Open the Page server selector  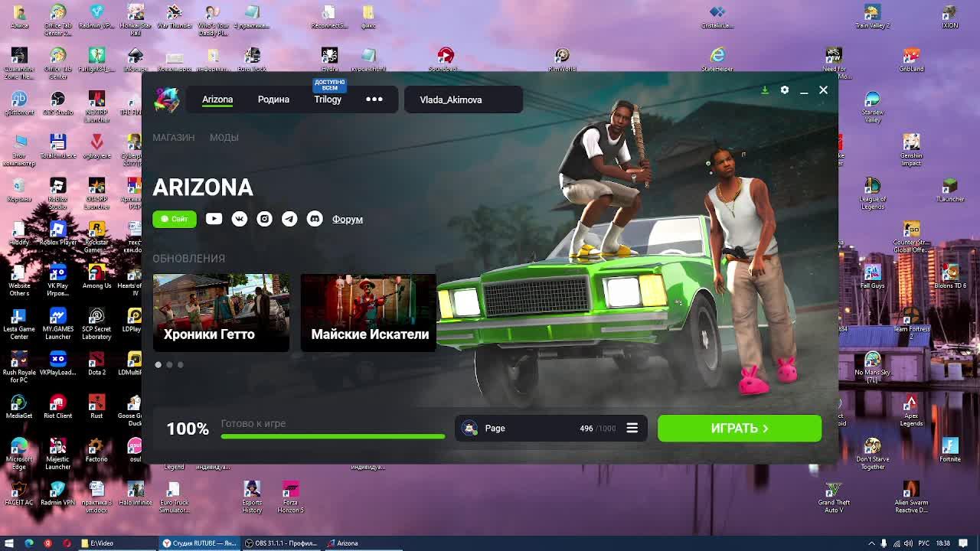[551, 429]
